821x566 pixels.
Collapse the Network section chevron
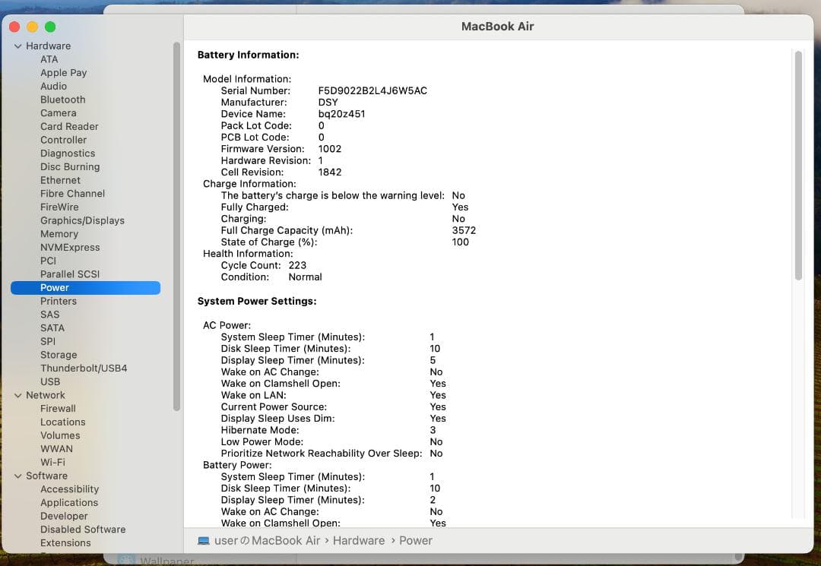click(x=17, y=396)
